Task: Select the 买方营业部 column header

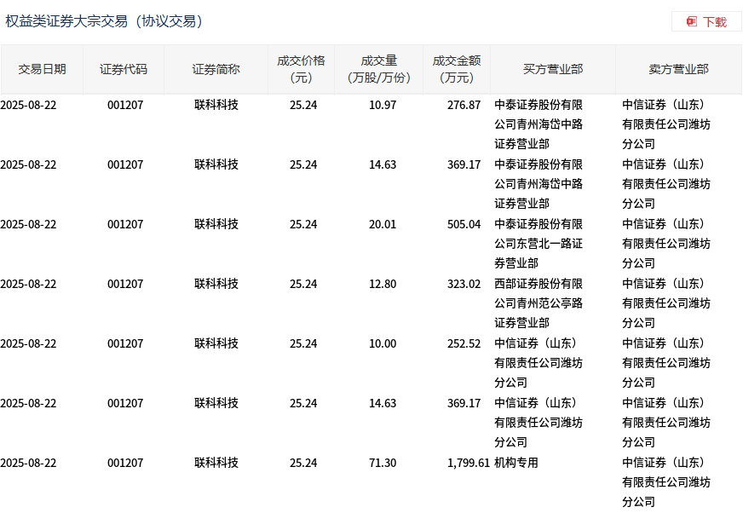Action: click(553, 69)
